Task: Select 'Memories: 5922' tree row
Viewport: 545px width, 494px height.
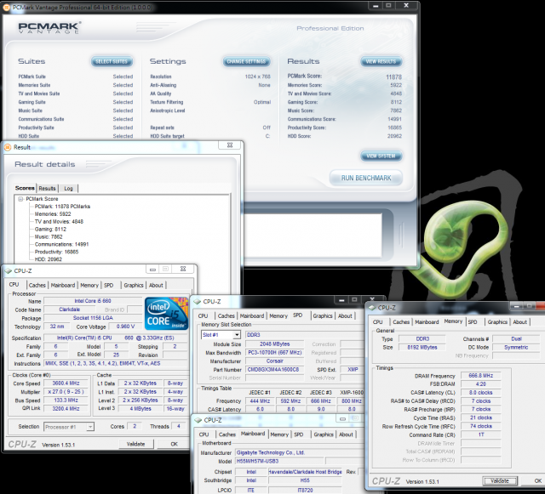Action: (x=53, y=214)
